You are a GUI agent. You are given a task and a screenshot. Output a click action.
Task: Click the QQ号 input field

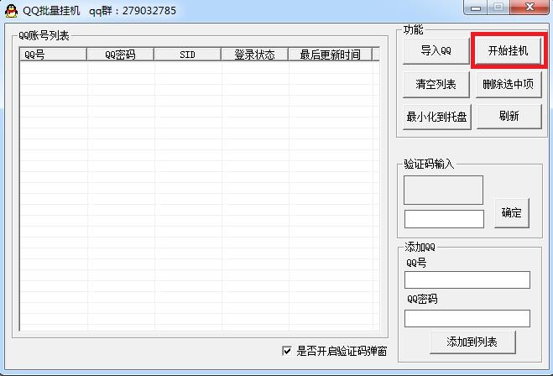[467, 280]
